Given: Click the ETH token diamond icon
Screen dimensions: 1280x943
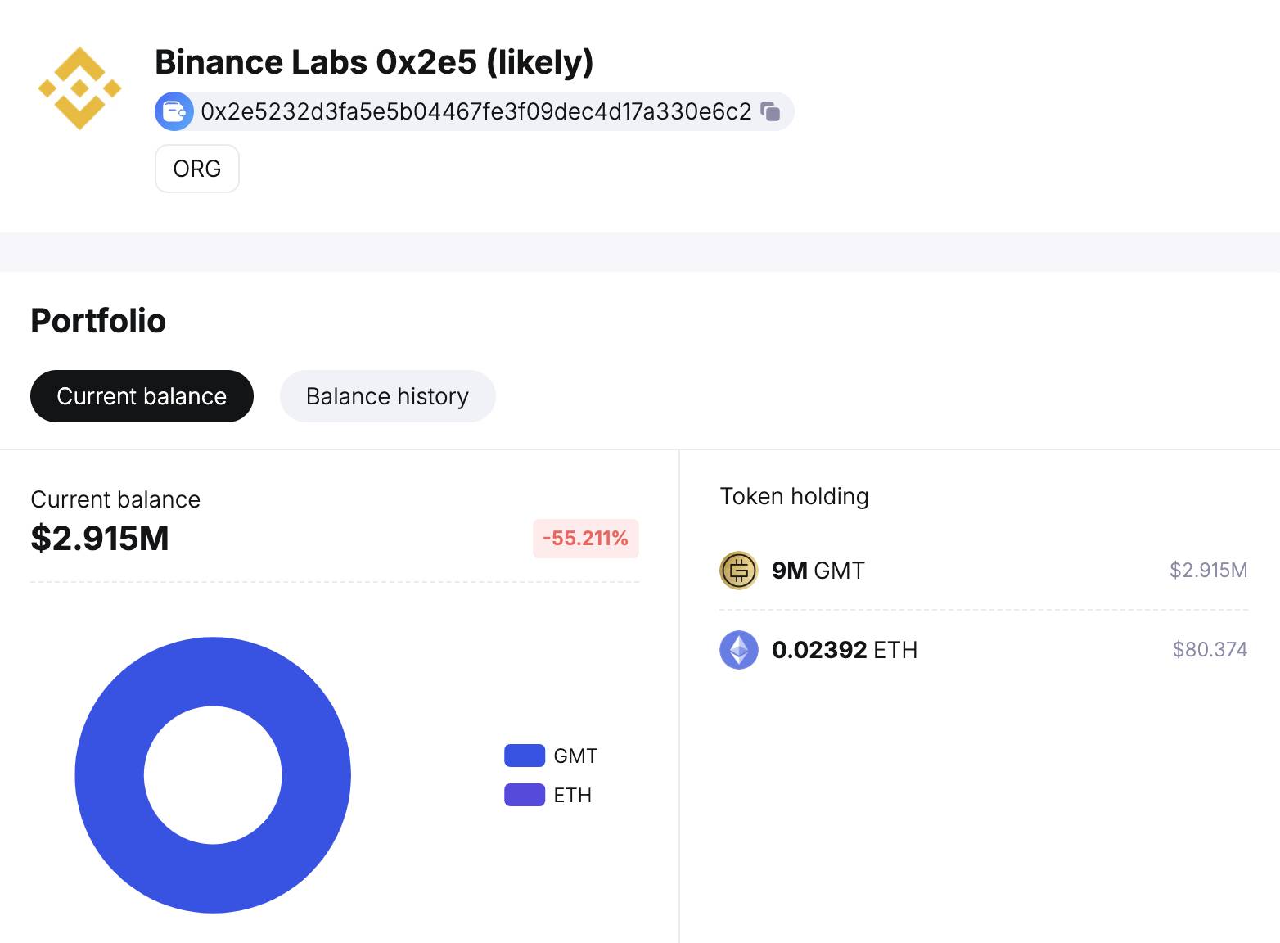Looking at the screenshot, I should [x=739, y=650].
